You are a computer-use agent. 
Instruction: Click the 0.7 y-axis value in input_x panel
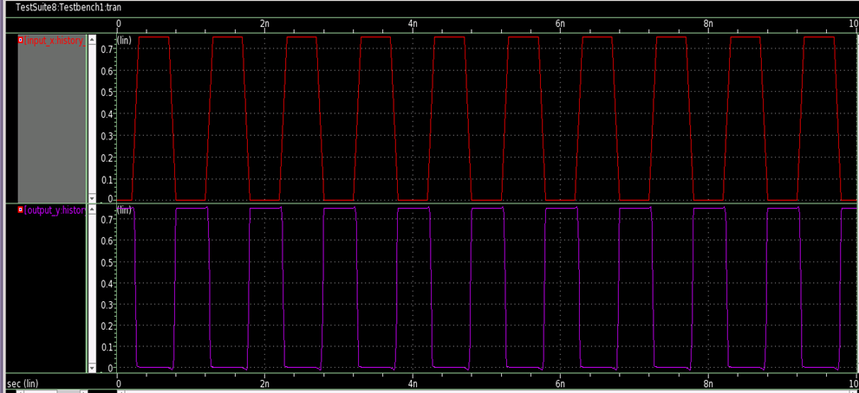pyautogui.click(x=107, y=49)
